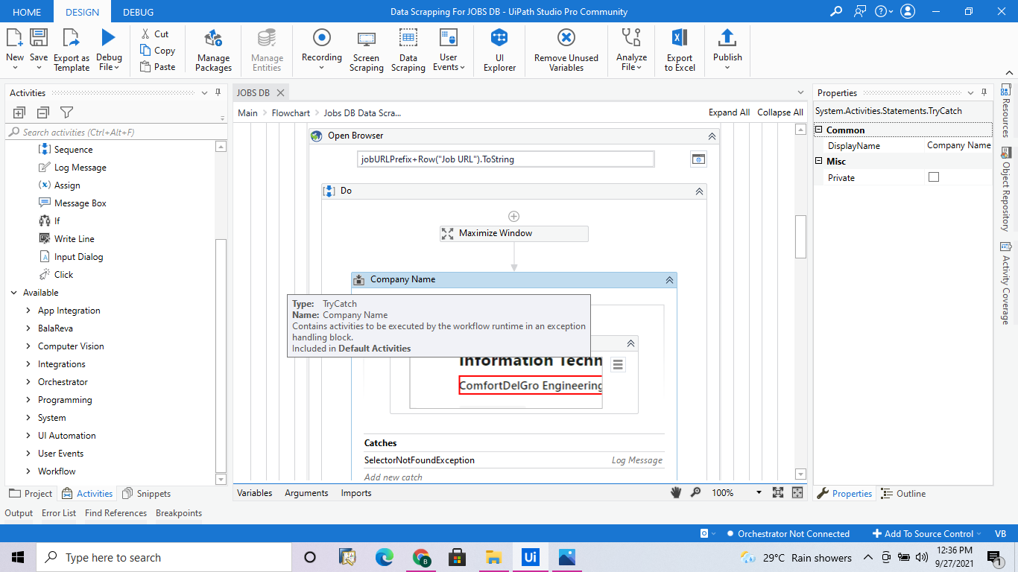
Task: Open the Breakpoints panel
Action: [x=179, y=513]
